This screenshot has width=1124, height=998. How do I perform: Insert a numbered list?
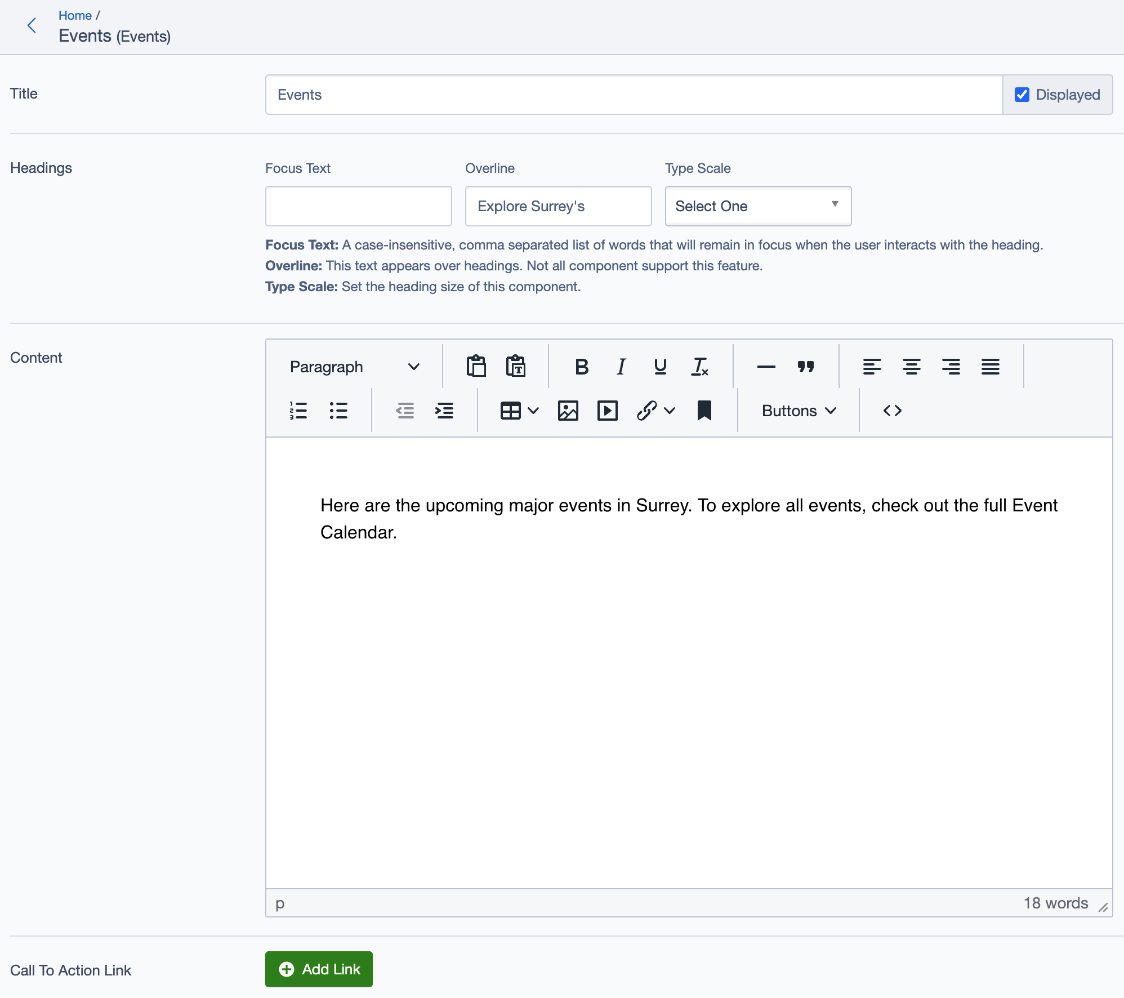tap(298, 411)
